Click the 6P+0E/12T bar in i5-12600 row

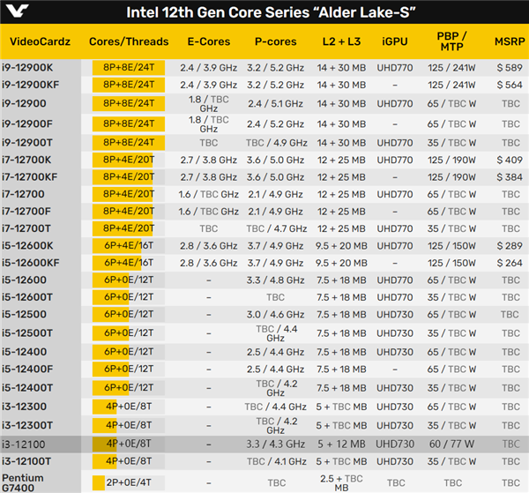(x=129, y=280)
